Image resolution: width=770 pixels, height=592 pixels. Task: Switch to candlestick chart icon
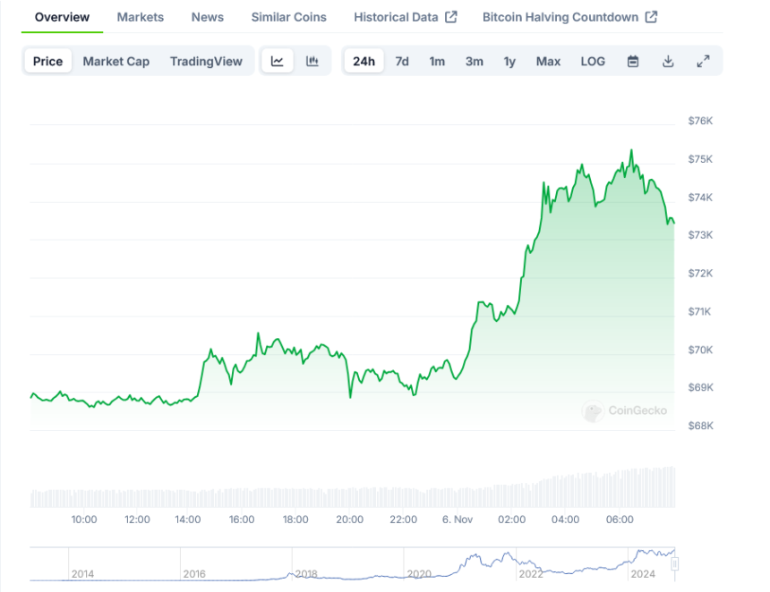point(312,62)
